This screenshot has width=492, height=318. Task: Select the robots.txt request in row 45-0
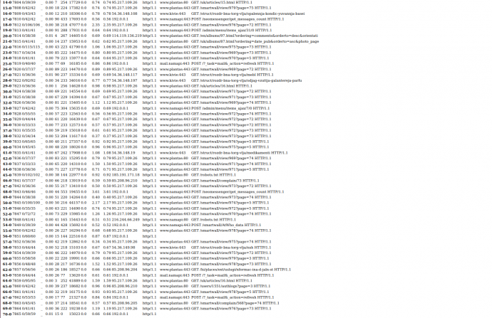pyautogui.click(x=213, y=175)
